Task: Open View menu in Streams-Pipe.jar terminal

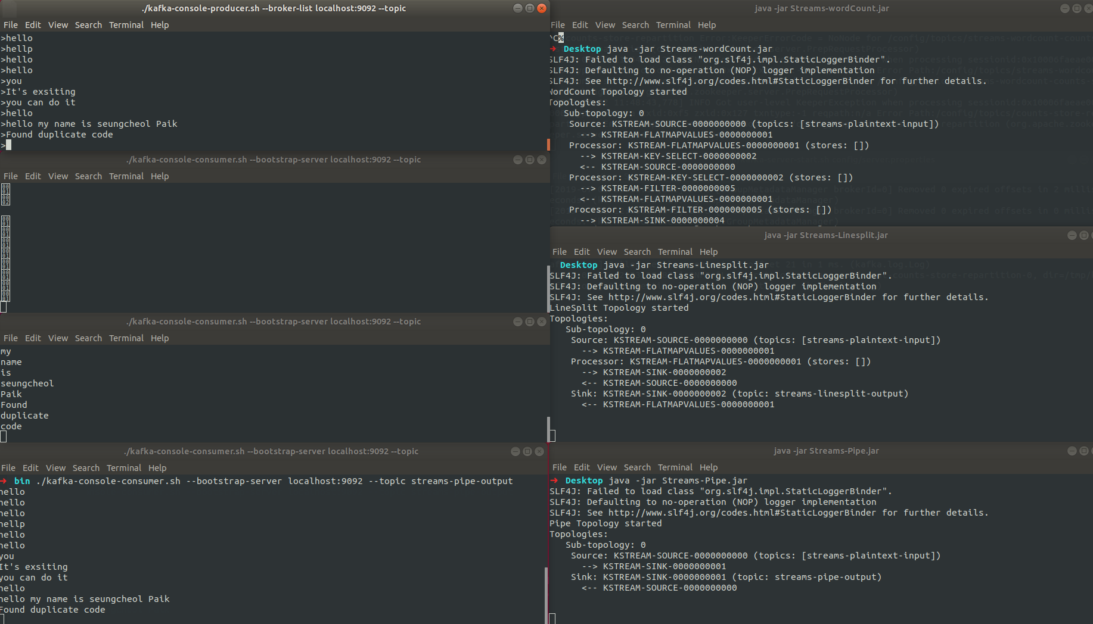Action: pos(607,467)
